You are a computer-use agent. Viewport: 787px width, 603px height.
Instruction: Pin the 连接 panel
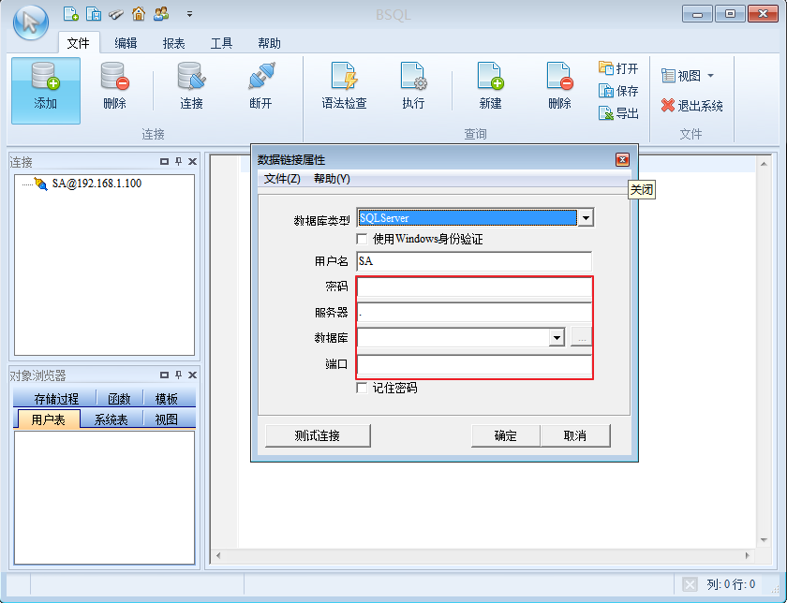click(x=178, y=162)
